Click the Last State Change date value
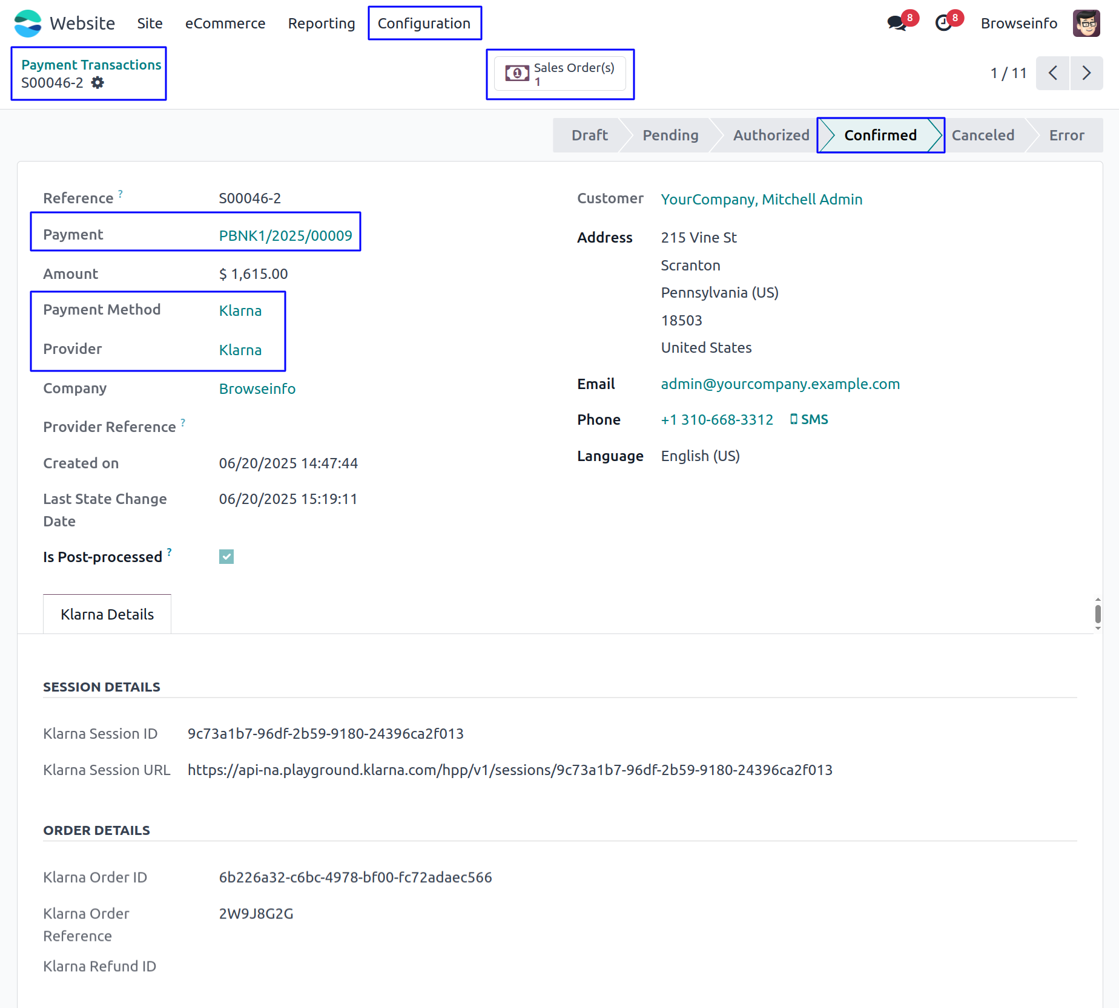 288,499
